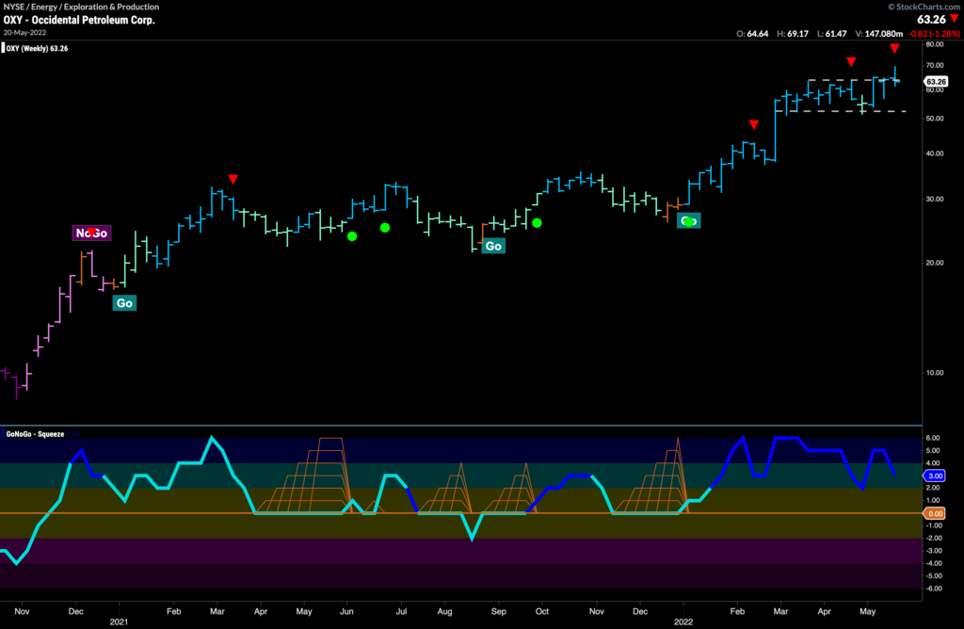Select the Go label near December 2020
Screen dimensions: 964x629
(x=124, y=303)
